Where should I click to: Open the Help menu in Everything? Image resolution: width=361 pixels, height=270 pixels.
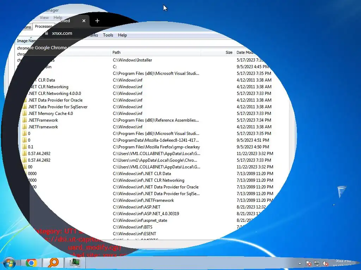(x=122, y=35)
